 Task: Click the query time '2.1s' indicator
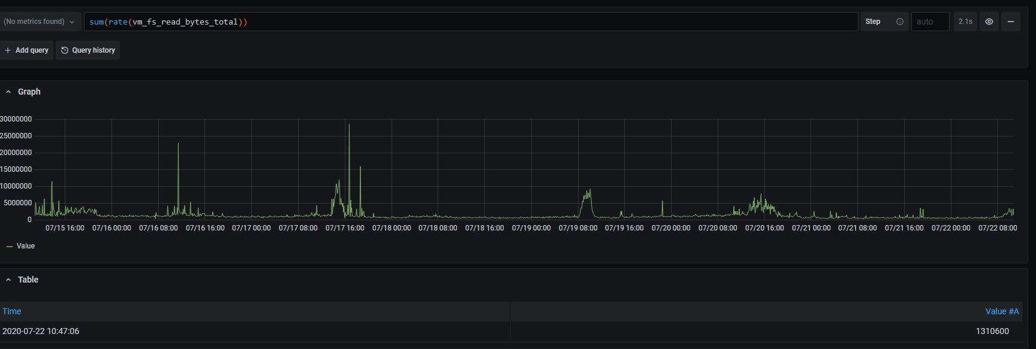(x=965, y=22)
